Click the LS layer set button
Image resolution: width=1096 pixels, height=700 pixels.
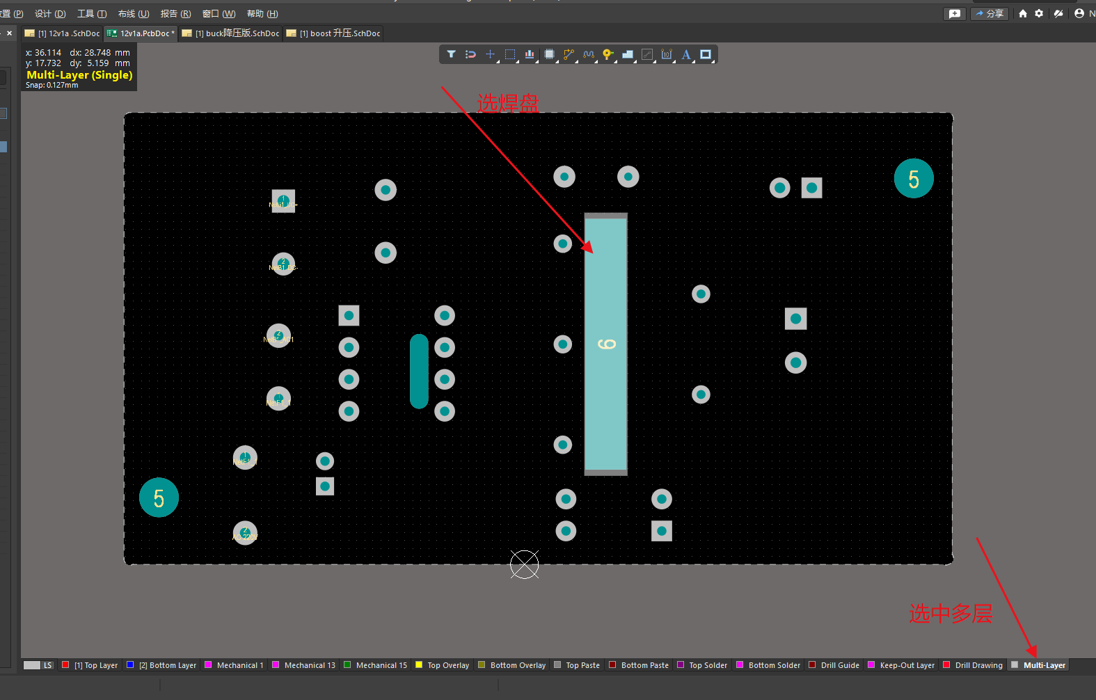pyautogui.click(x=38, y=665)
